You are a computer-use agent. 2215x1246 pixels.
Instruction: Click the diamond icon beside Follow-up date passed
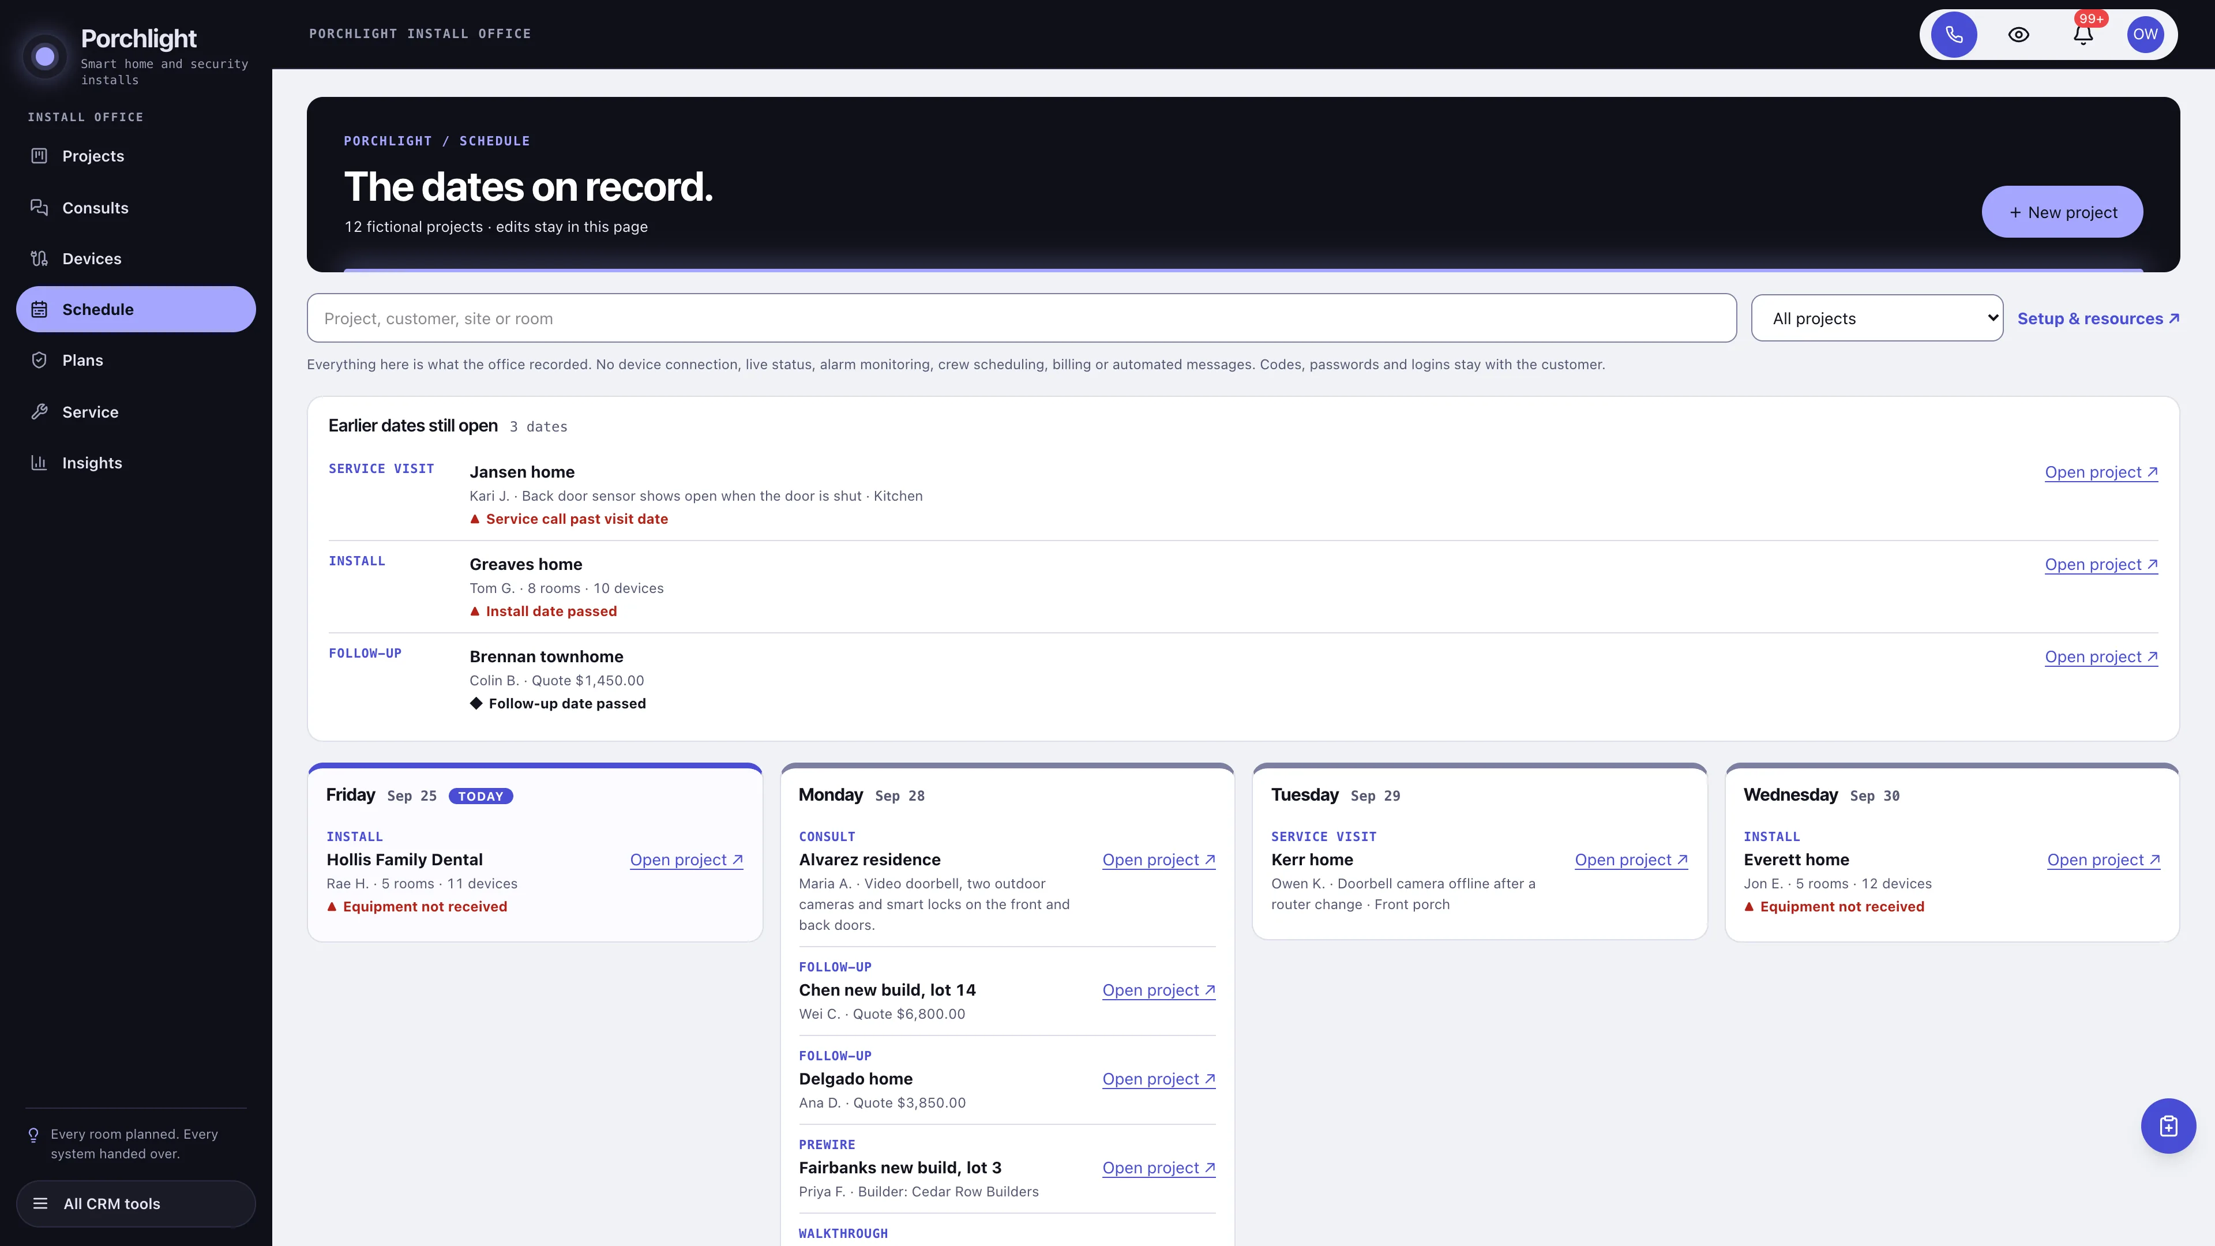475,703
